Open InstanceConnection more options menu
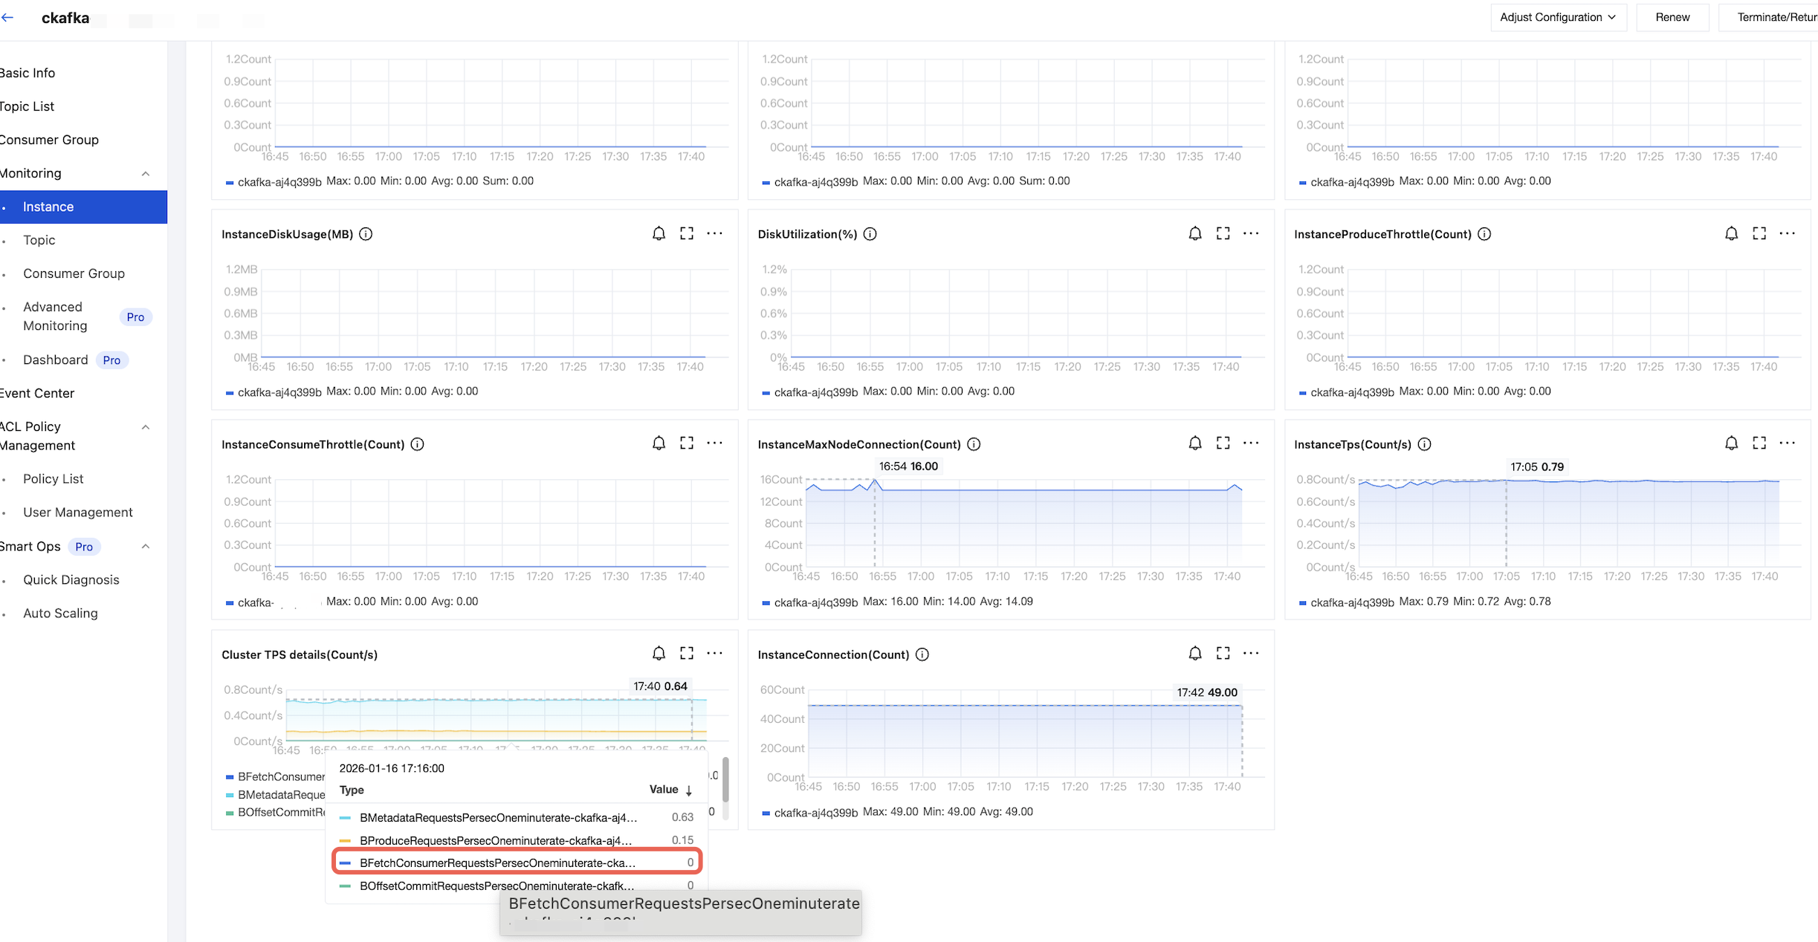Viewport: 1818px width, 942px height. point(1251,654)
